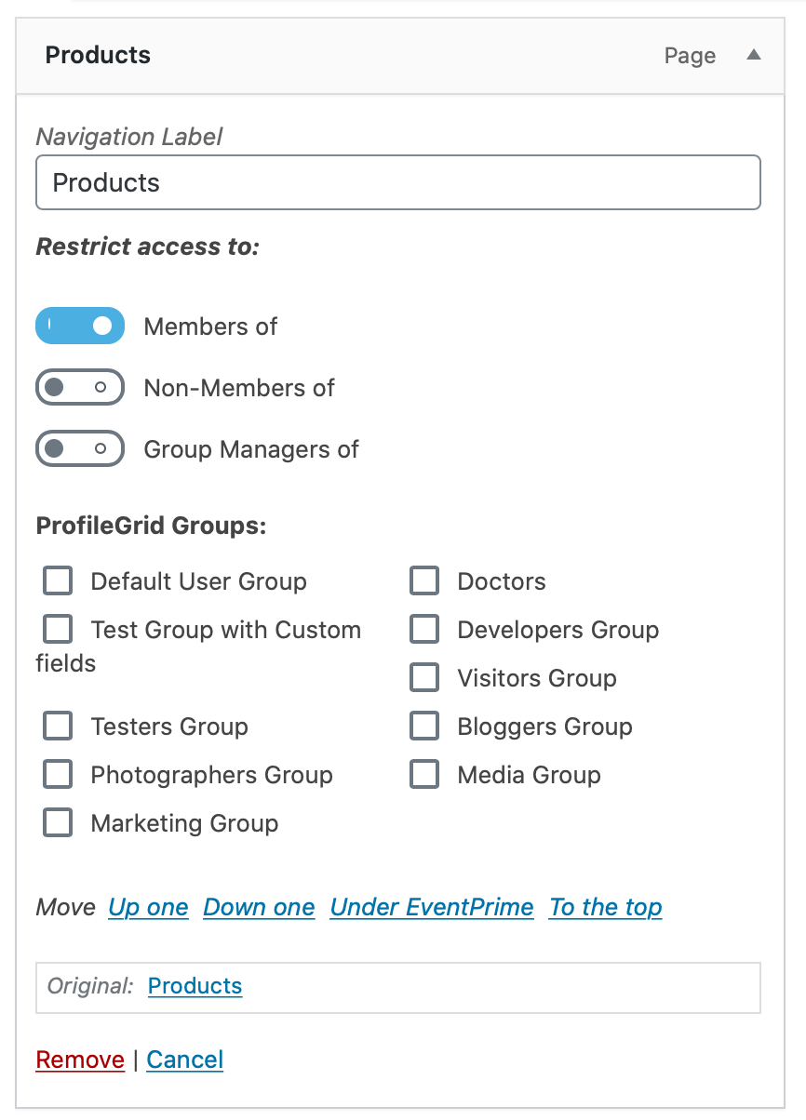Screen dimensions: 806x1120
Task: Collapse the Products menu item panel
Action: click(754, 55)
